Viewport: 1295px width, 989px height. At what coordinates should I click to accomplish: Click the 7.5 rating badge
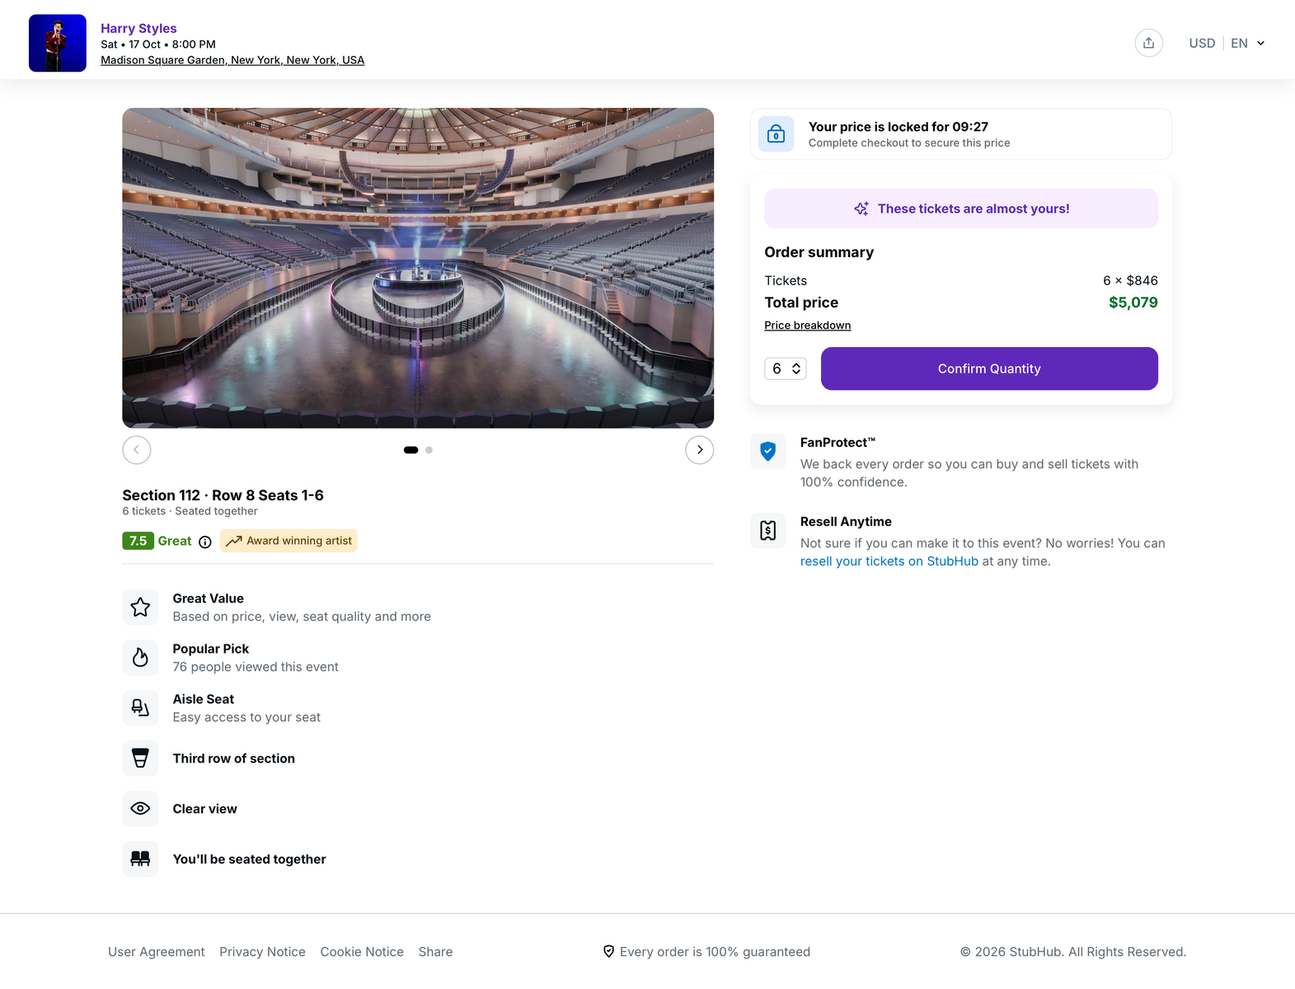(x=138, y=541)
